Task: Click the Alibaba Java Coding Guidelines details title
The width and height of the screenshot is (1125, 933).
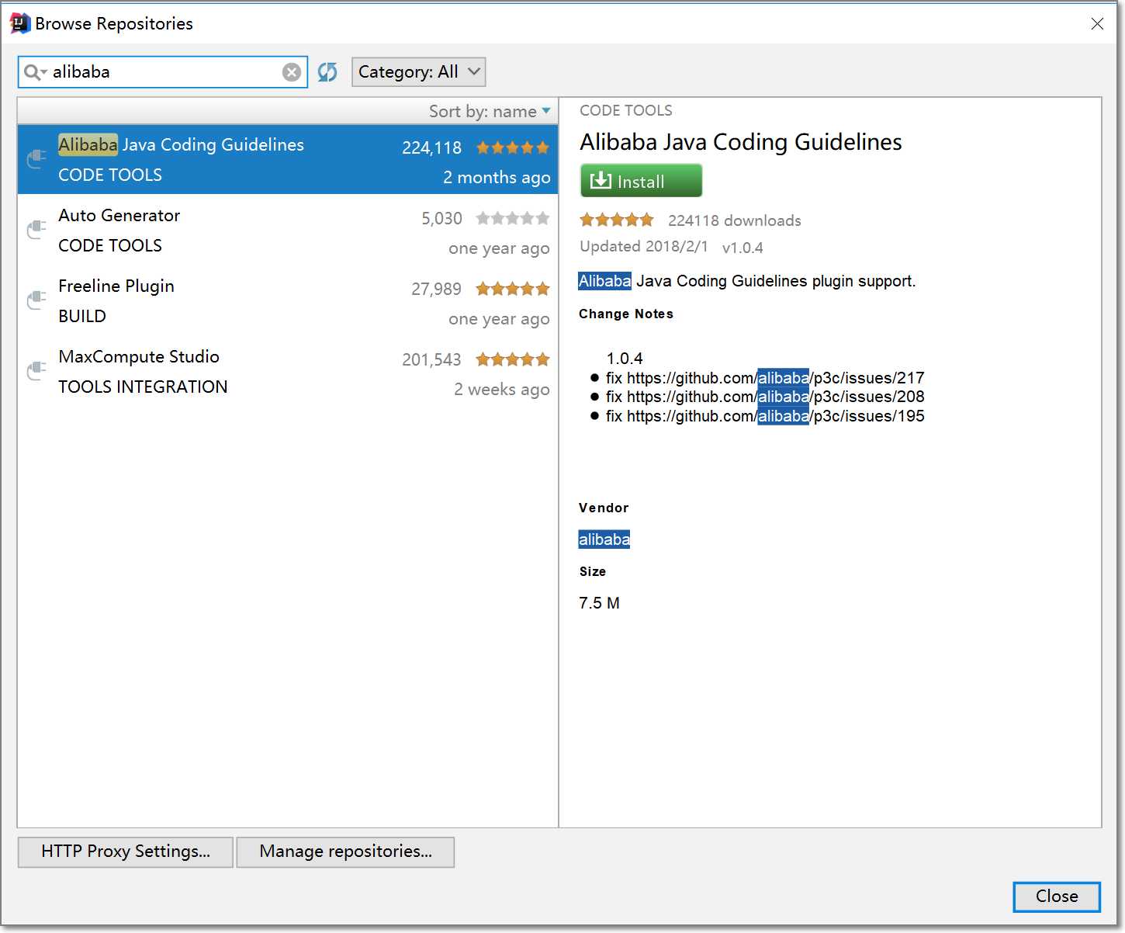Action: pos(741,142)
